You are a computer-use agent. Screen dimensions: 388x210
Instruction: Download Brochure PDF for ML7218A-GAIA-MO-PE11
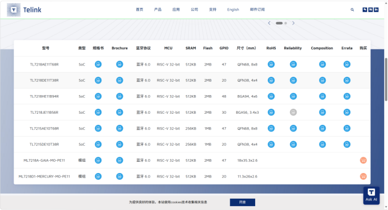tap(119, 160)
